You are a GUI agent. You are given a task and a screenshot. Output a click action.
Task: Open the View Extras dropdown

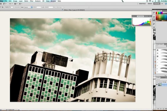point(5,4)
